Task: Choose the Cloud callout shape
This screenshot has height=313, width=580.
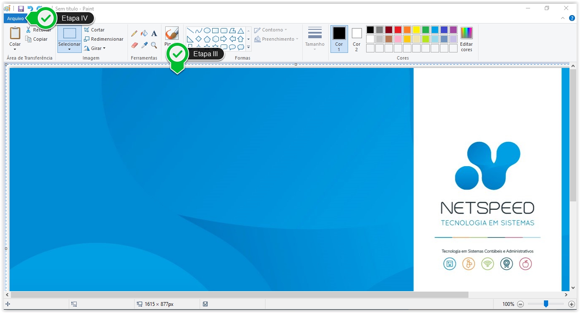Action: click(x=240, y=47)
